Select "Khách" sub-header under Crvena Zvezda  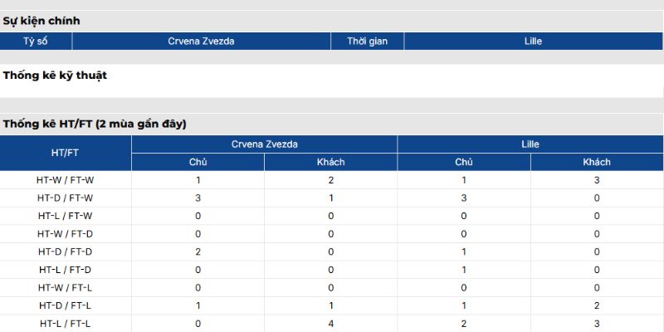pyautogui.click(x=331, y=162)
